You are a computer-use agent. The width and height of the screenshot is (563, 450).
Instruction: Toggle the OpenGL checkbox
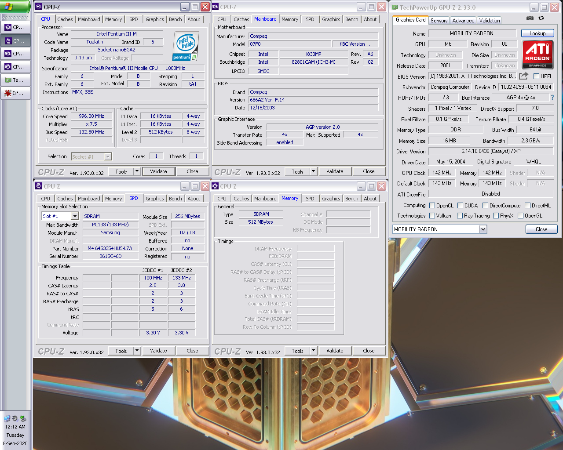point(520,216)
